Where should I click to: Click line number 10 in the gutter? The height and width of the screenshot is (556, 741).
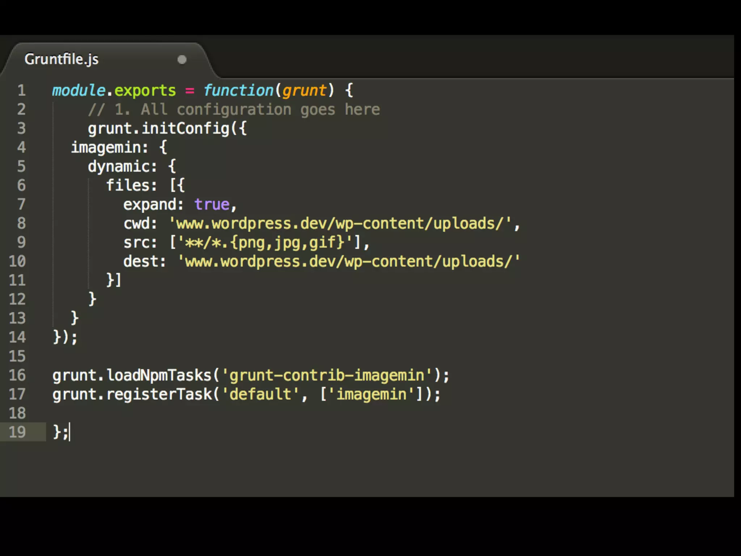(17, 261)
